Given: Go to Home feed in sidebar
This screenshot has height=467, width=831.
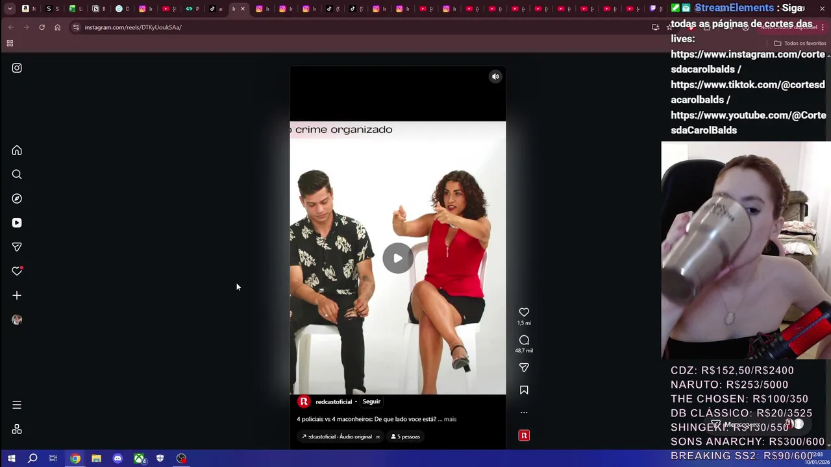Looking at the screenshot, I should pos(17,150).
